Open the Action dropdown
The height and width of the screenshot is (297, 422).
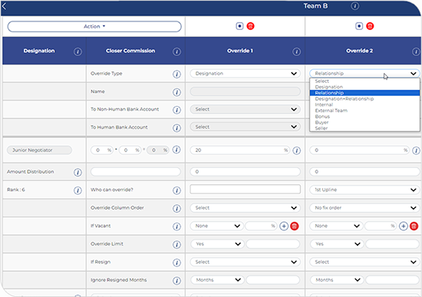click(94, 26)
